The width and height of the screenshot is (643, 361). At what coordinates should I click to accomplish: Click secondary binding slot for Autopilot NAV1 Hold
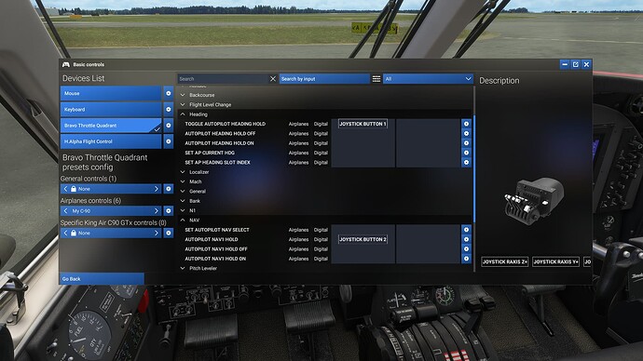click(428, 239)
